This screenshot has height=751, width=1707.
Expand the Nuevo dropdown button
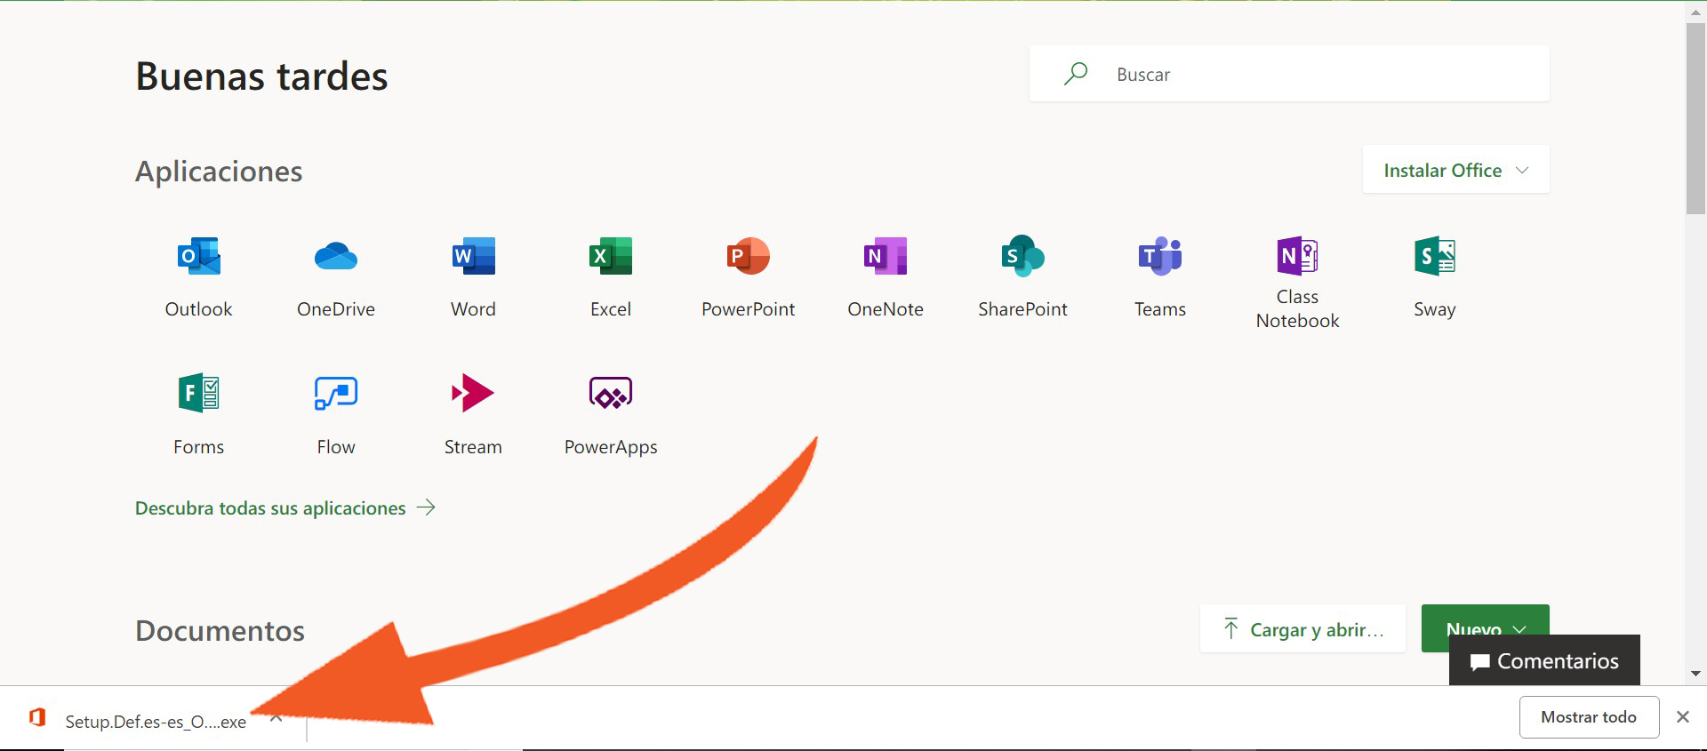pos(1485,628)
